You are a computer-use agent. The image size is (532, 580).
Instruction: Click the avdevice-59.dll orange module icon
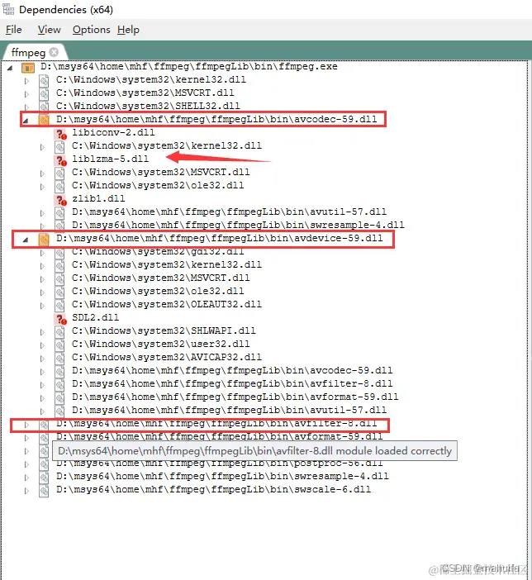(x=44, y=240)
